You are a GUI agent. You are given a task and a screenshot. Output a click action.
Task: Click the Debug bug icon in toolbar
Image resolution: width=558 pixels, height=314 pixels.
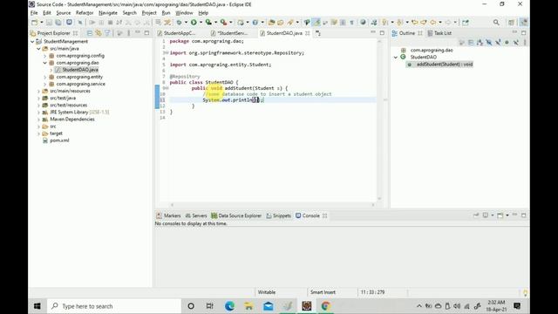pos(179,23)
